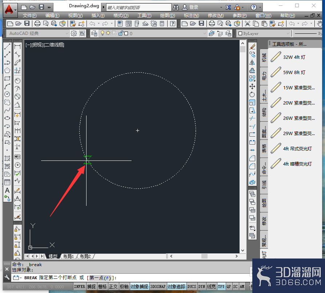
Task: Select the Line tool in draw toolbar
Action: (7, 46)
